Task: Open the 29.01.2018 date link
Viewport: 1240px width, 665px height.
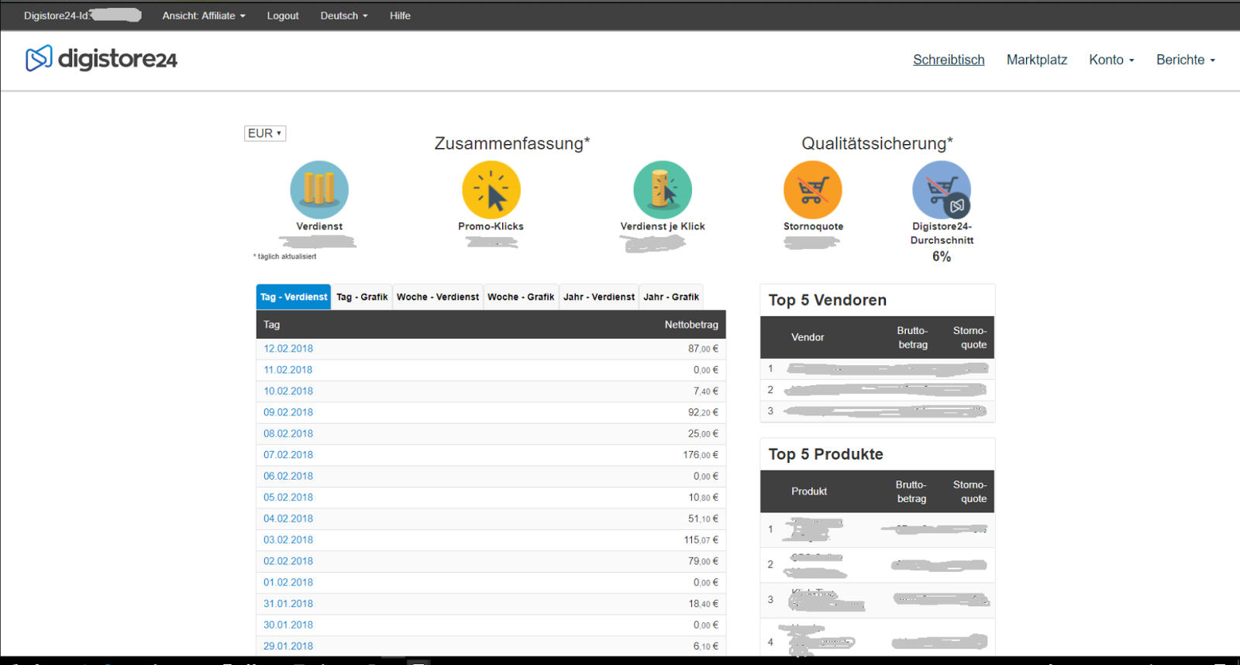Action: (288, 646)
